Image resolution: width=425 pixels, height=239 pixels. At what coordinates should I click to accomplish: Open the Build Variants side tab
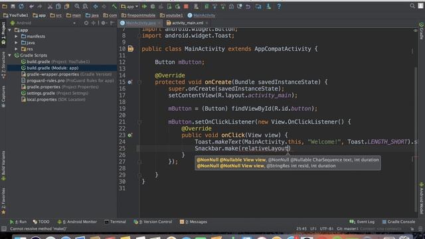(x=3, y=166)
